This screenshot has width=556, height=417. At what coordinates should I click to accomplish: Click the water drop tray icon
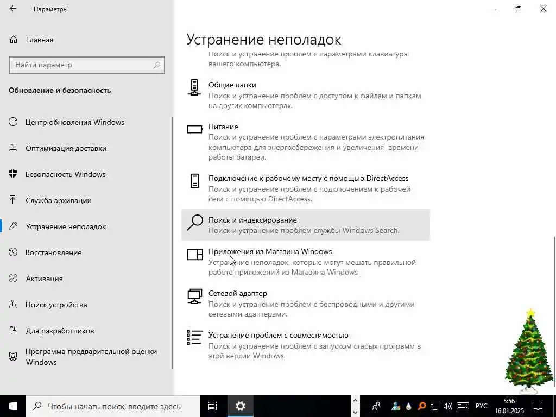point(408,406)
